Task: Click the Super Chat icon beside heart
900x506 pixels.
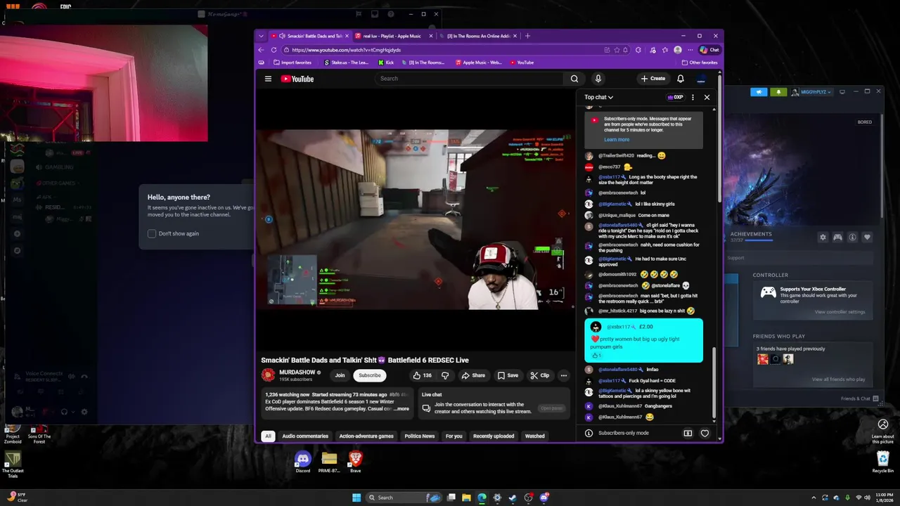Action: coord(688,433)
